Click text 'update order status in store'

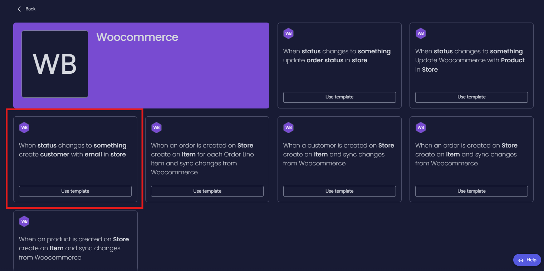coord(325,60)
